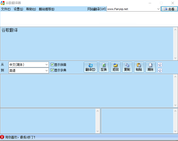Image resolution: width=178 pixels, height=141 pixels.
Task: Click in the bottom-right dictionary pane
Action: [137, 121]
